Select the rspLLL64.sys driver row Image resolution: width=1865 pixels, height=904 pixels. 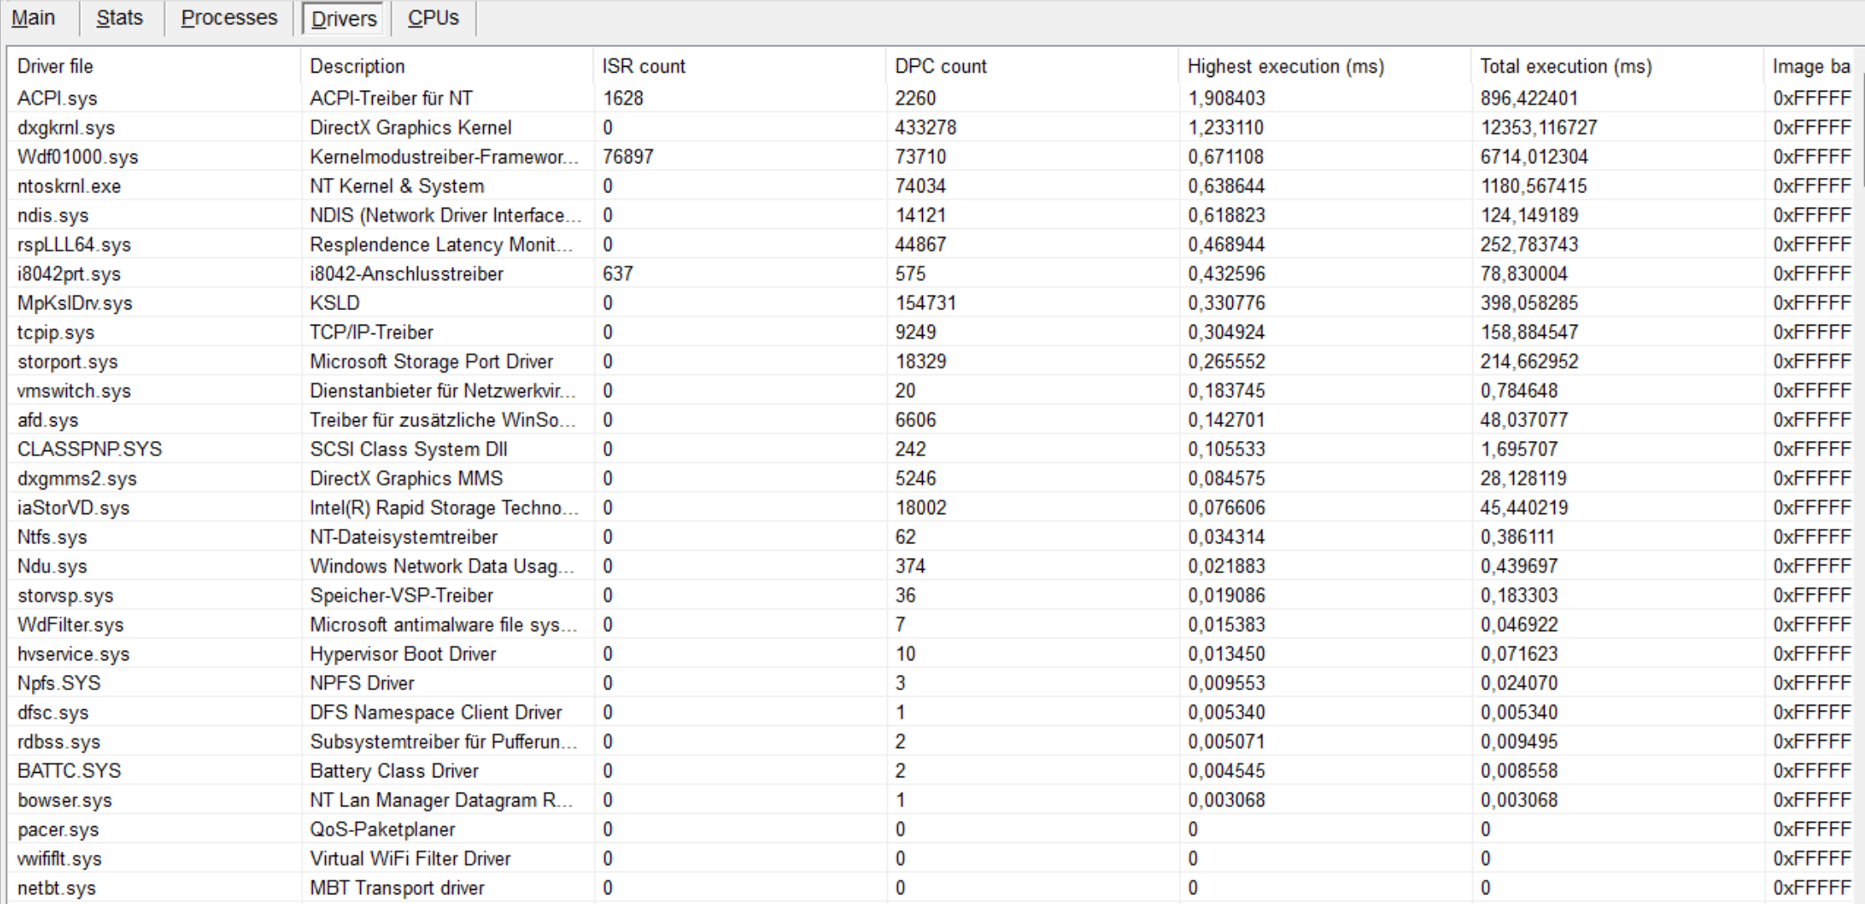(x=74, y=245)
